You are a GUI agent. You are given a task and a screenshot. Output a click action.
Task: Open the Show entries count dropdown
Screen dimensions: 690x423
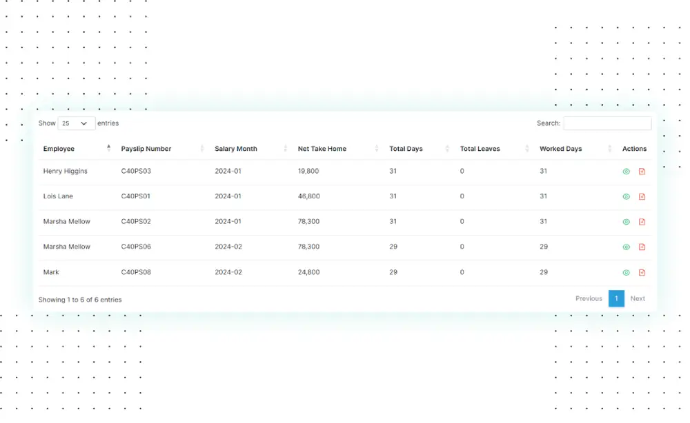(x=76, y=123)
